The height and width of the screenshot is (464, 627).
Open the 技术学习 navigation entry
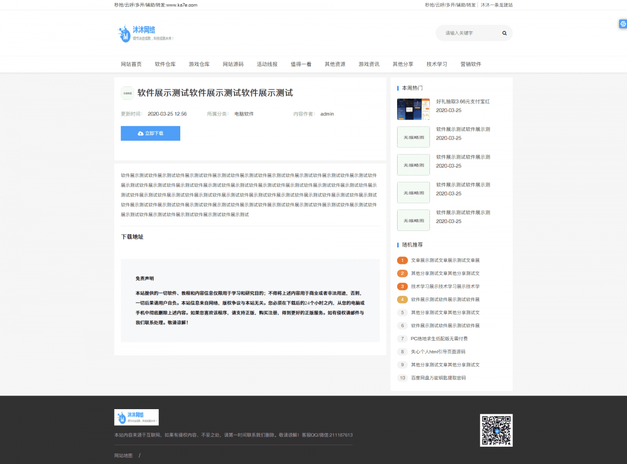436,64
